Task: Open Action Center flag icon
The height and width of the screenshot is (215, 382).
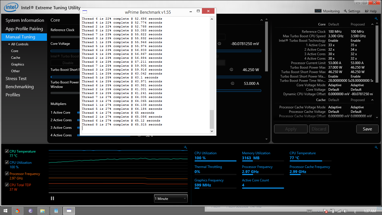Action: 326,211
